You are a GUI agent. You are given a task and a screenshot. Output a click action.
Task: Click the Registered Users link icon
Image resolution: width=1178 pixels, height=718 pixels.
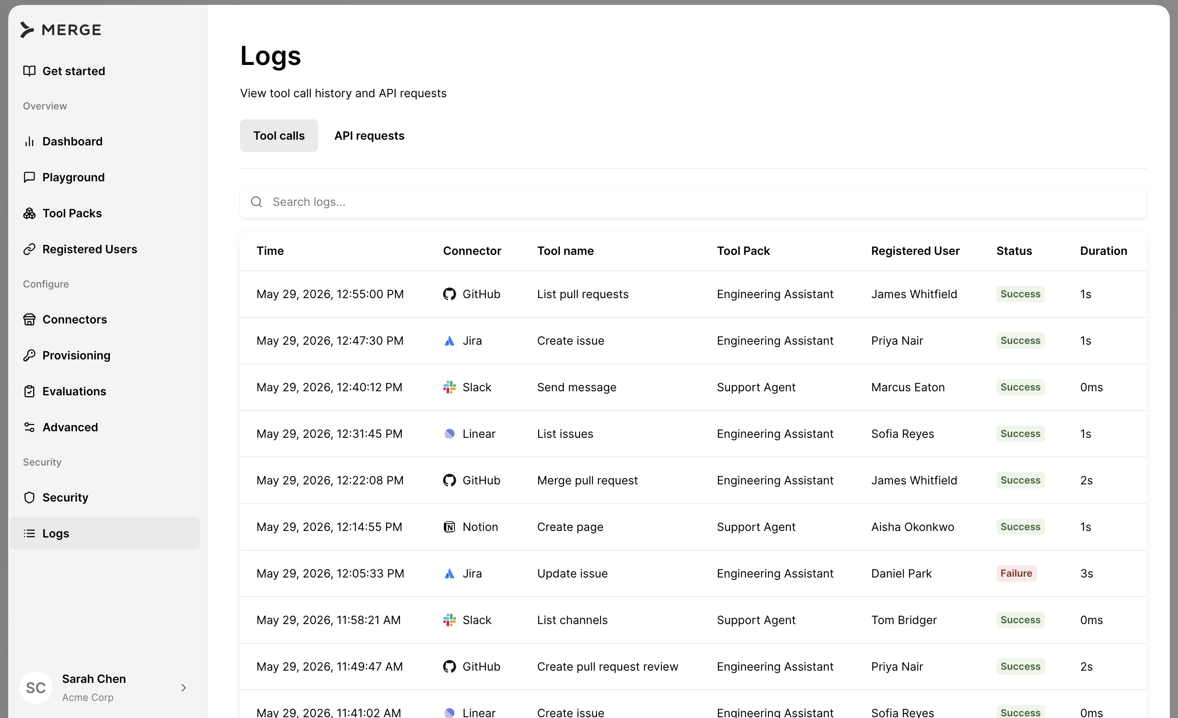click(29, 249)
